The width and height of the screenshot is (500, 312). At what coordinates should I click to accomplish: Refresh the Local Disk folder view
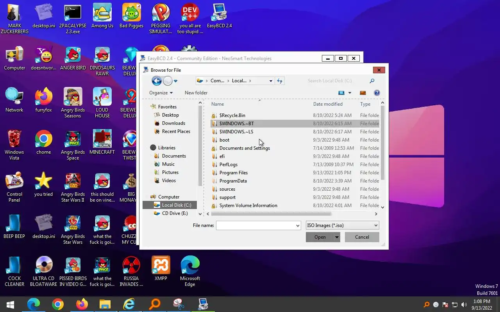[x=280, y=81]
